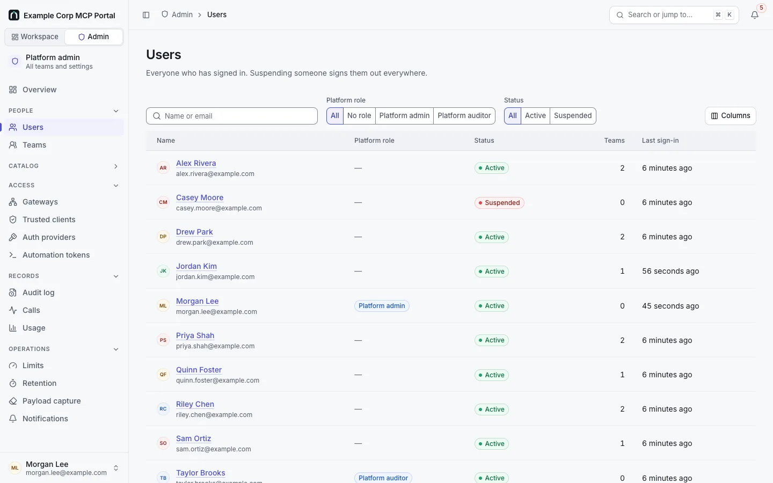This screenshot has height=483, width=773.
Task: Go to Overview in the sidebar
Action: tap(64, 90)
